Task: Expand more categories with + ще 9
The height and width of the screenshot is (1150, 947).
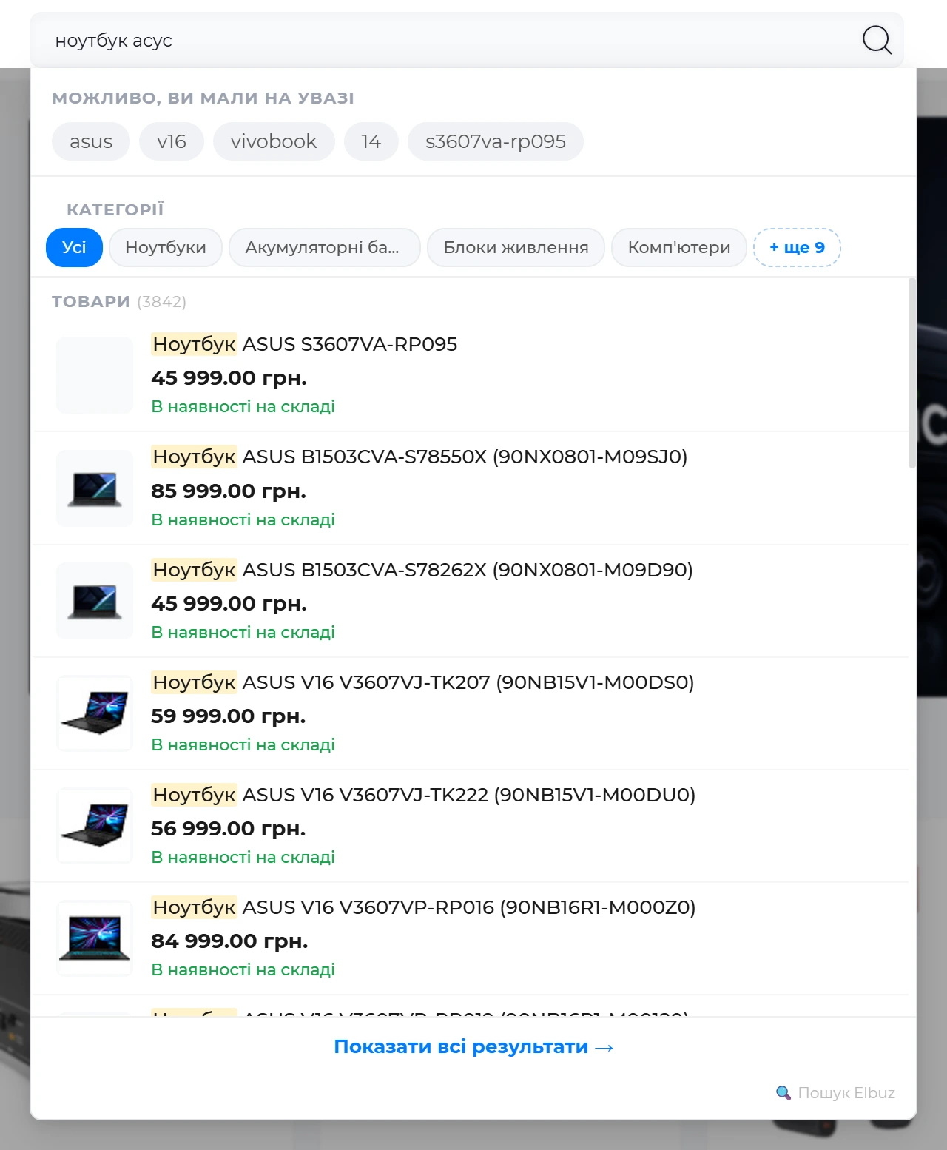Action: coord(797,247)
